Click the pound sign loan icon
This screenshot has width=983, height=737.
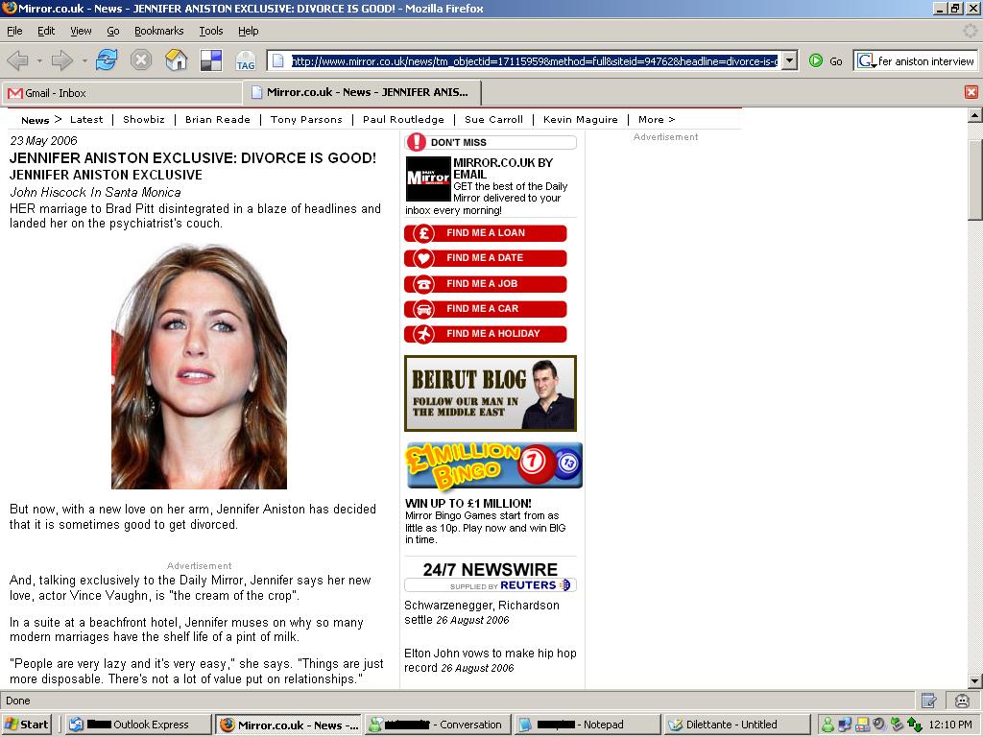click(x=423, y=234)
